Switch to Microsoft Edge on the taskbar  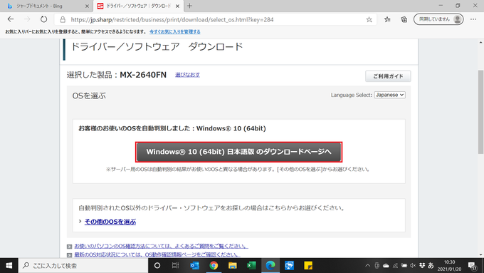pyautogui.click(x=270, y=265)
